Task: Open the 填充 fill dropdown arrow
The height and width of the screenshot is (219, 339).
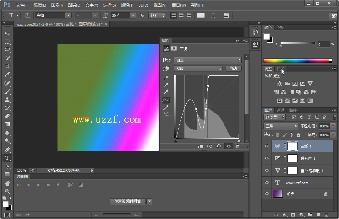Action: point(333,135)
